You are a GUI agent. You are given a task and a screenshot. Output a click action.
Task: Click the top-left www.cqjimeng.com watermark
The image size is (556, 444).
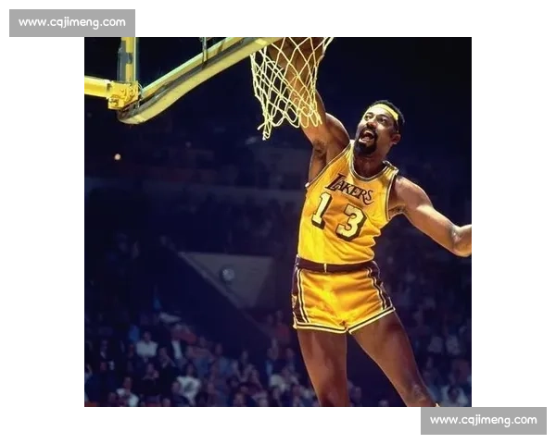(73, 22)
